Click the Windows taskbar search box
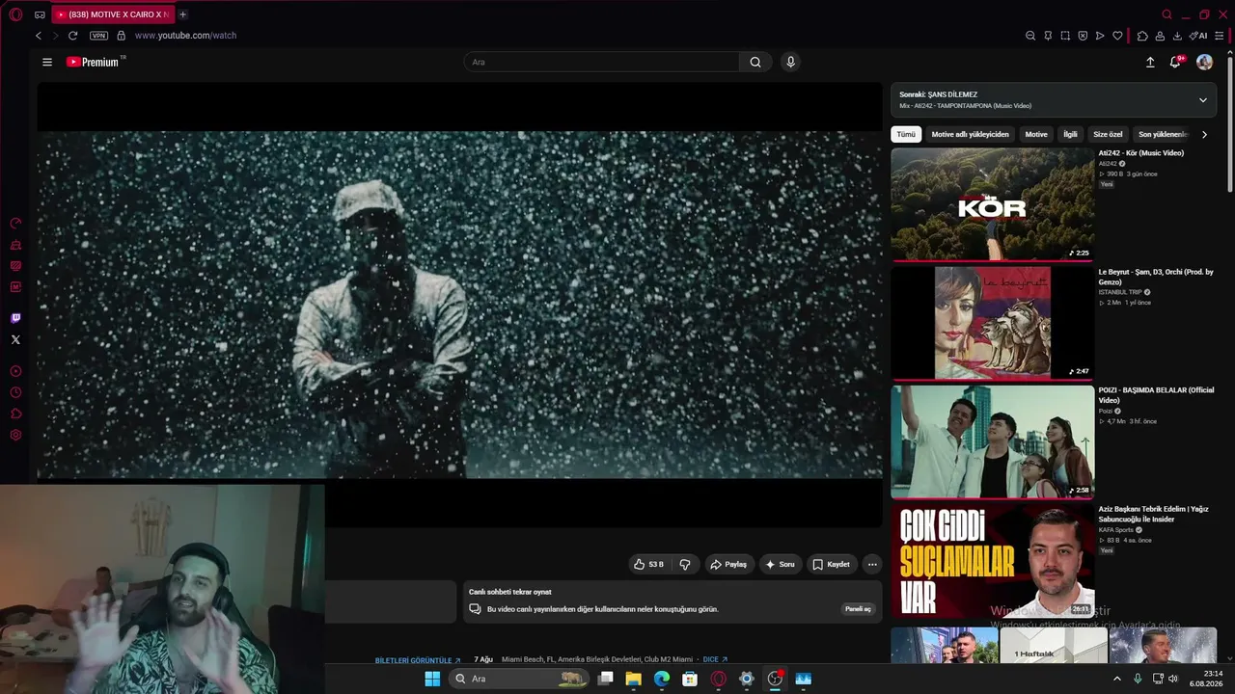Screen dimensions: 1235x694 tap(519, 679)
